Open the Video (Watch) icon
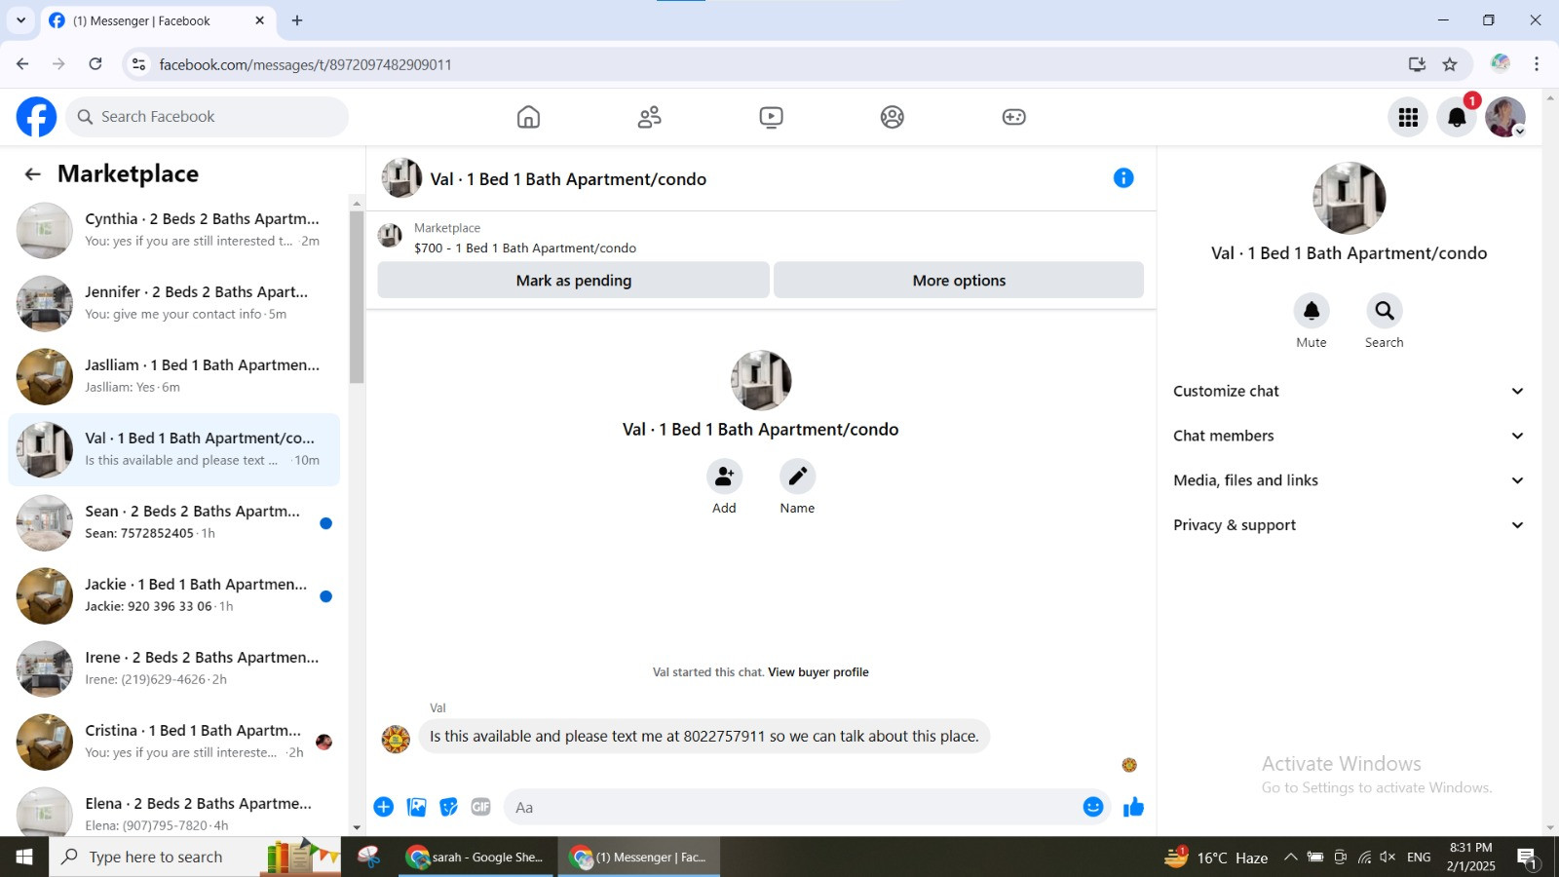 [x=771, y=117]
